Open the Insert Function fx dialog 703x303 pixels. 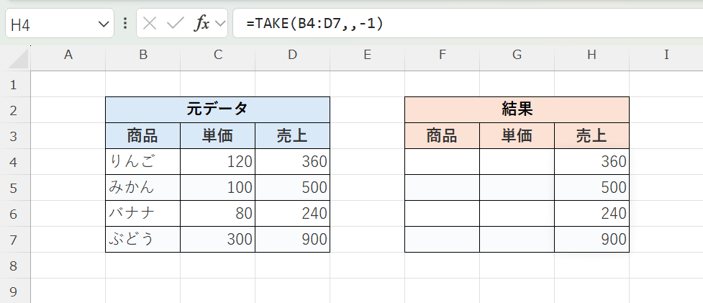click(202, 23)
